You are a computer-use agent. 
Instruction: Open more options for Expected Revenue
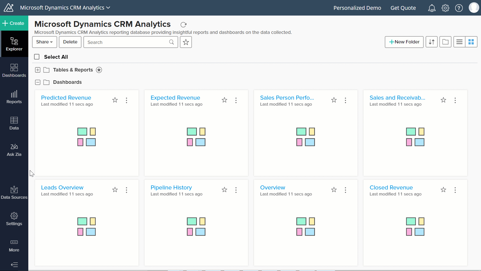236,100
